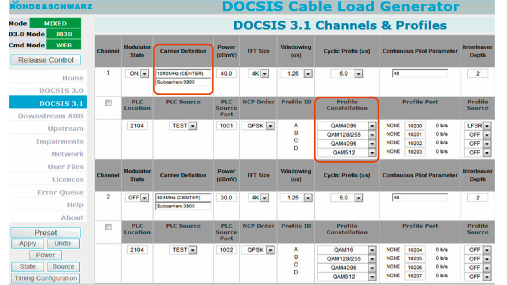Click the Preset button
This screenshot has width=507, height=285.
pos(46,233)
